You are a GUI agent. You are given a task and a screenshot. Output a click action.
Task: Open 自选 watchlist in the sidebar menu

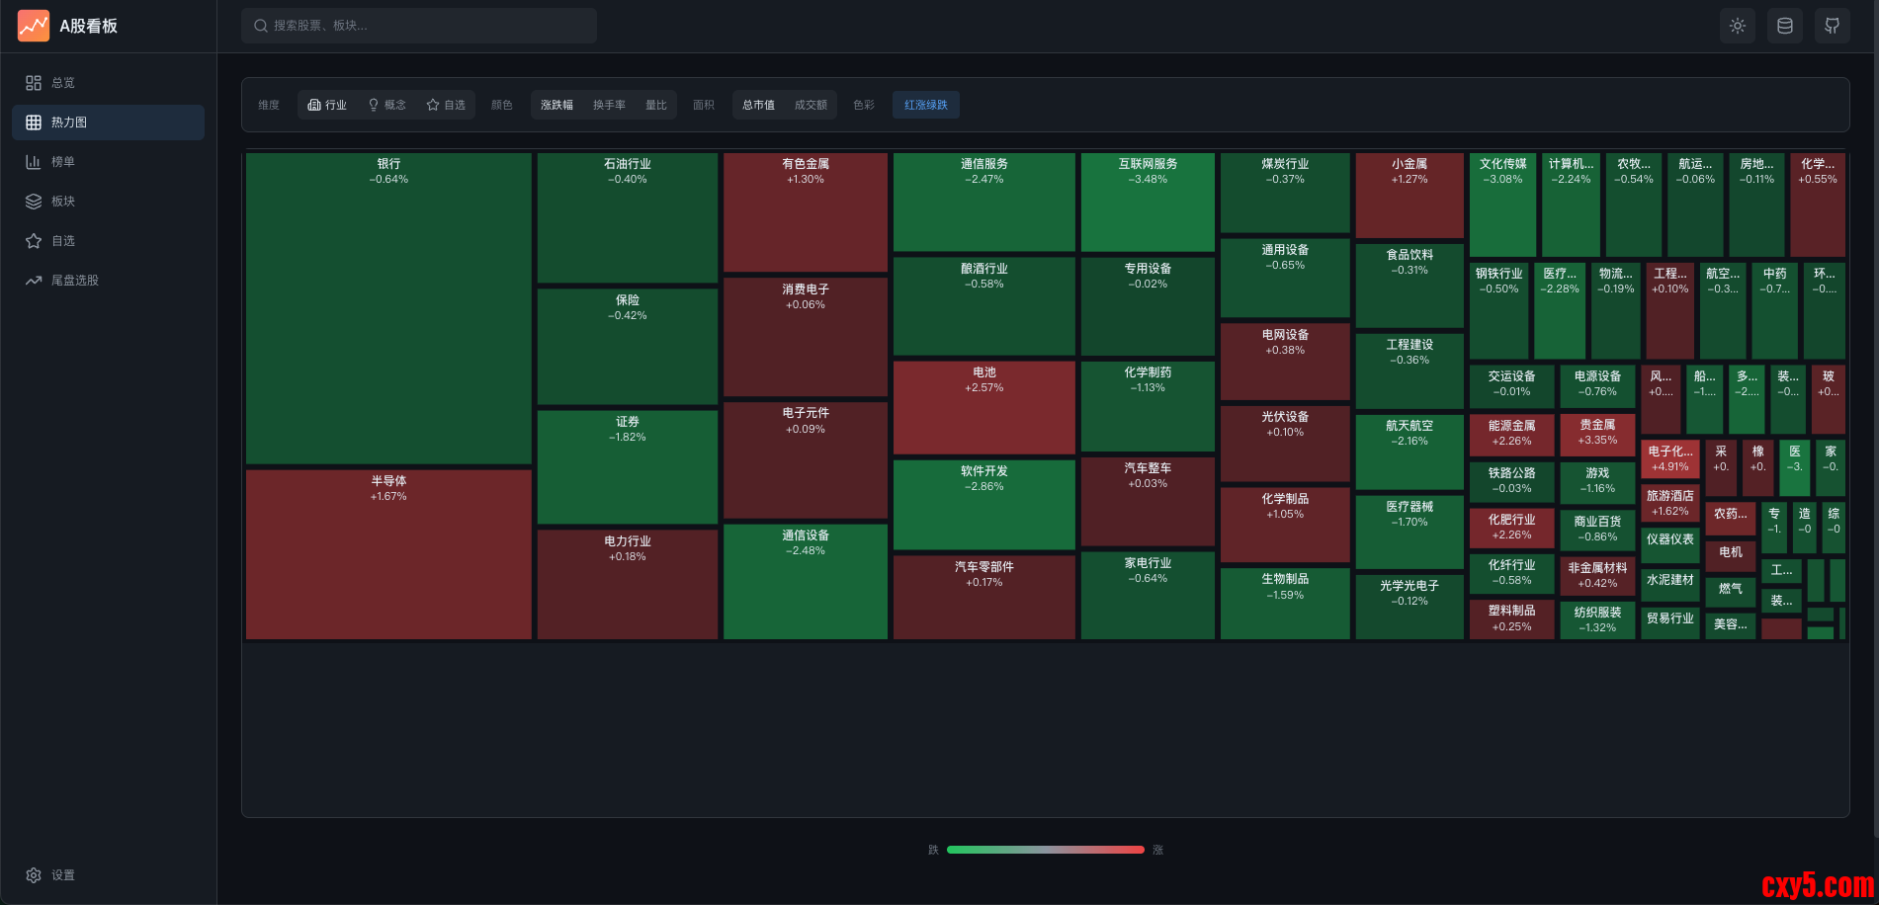[x=62, y=241]
